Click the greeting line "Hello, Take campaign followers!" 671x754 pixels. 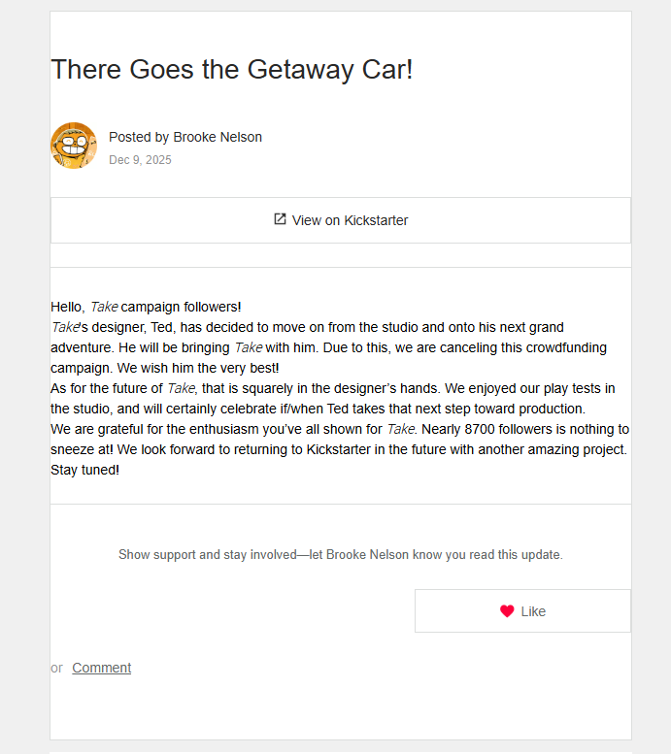(x=146, y=307)
